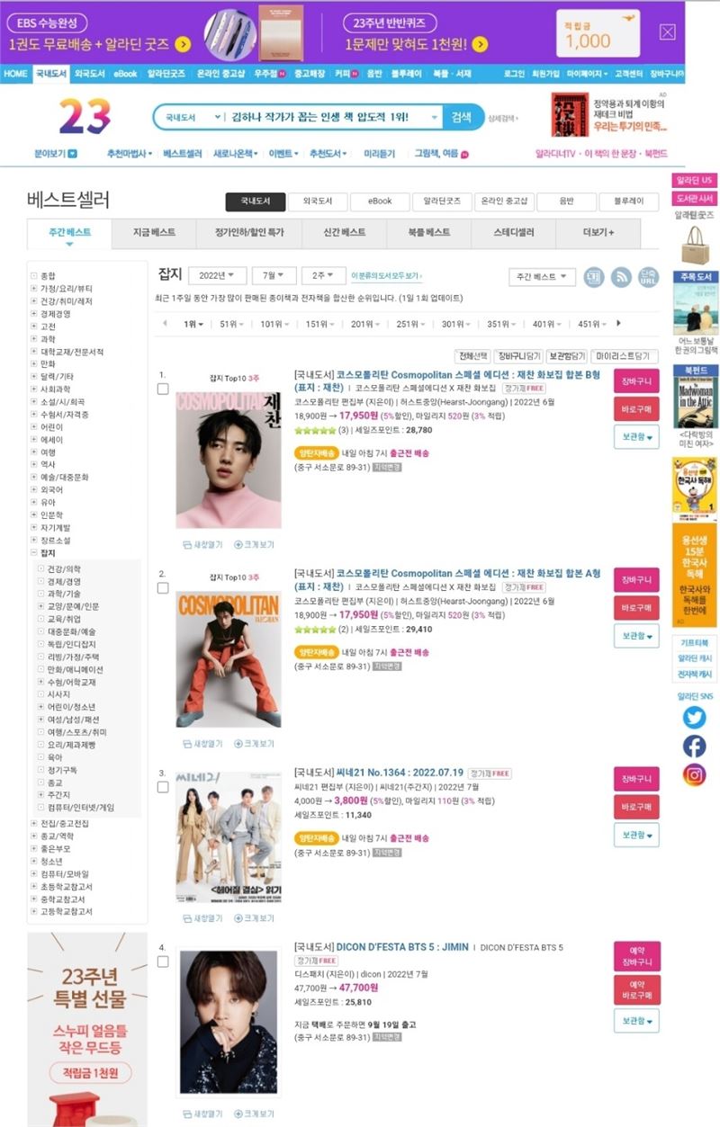Open the 7월 month dropdown

(x=274, y=274)
